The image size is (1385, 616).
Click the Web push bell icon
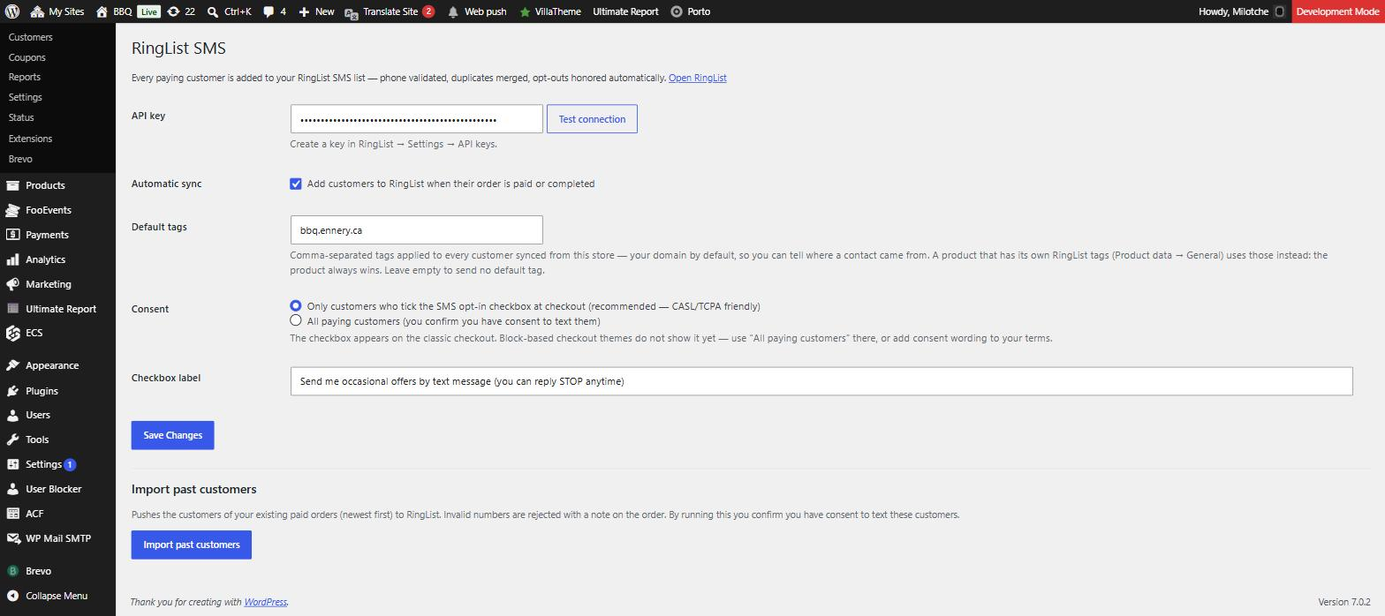pyautogui.click(x=453, y=11)
